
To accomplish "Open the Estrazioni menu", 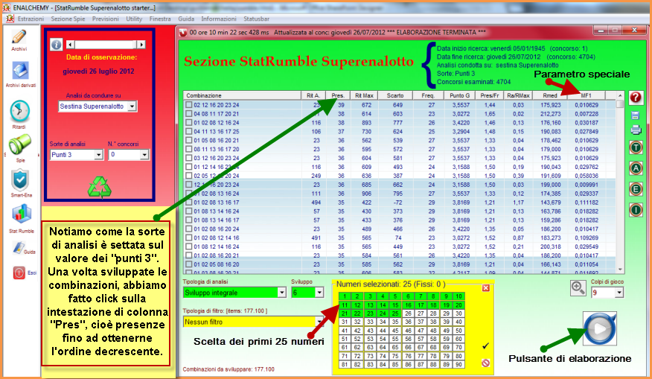I will (31, 19).
